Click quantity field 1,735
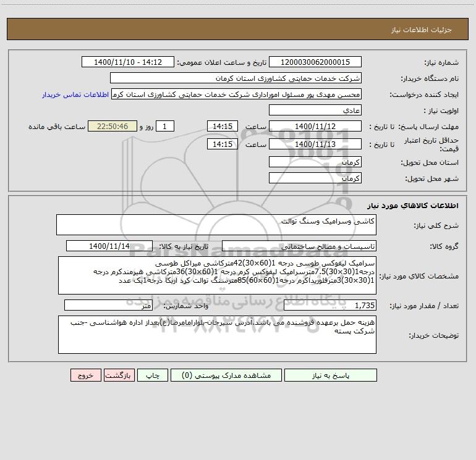The height and width of the screenshot is (460, 476). [330, 306]
